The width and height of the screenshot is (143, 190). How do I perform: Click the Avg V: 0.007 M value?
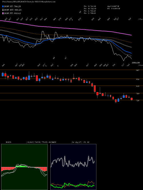point(113,6)
